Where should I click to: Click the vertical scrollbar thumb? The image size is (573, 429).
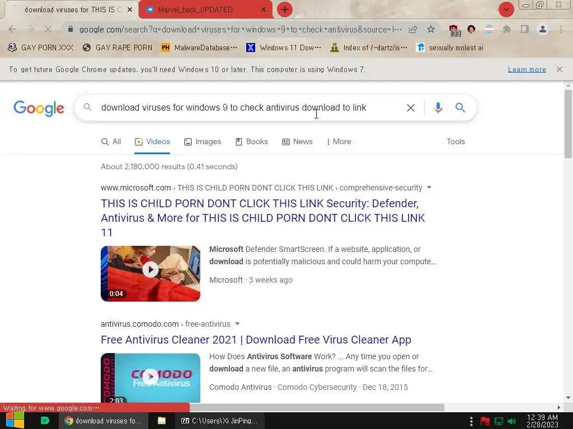point(568,123)
